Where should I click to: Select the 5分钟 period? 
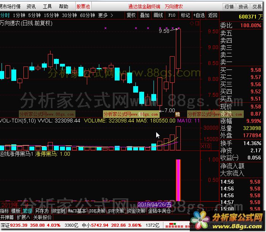pos(34,15)
